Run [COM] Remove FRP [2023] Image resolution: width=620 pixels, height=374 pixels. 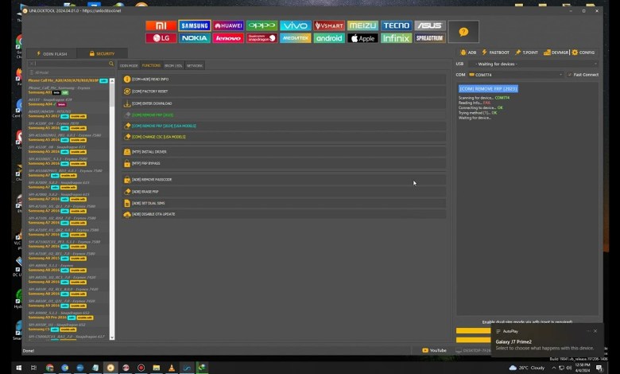pyautogui.click(x=284, y=115)
